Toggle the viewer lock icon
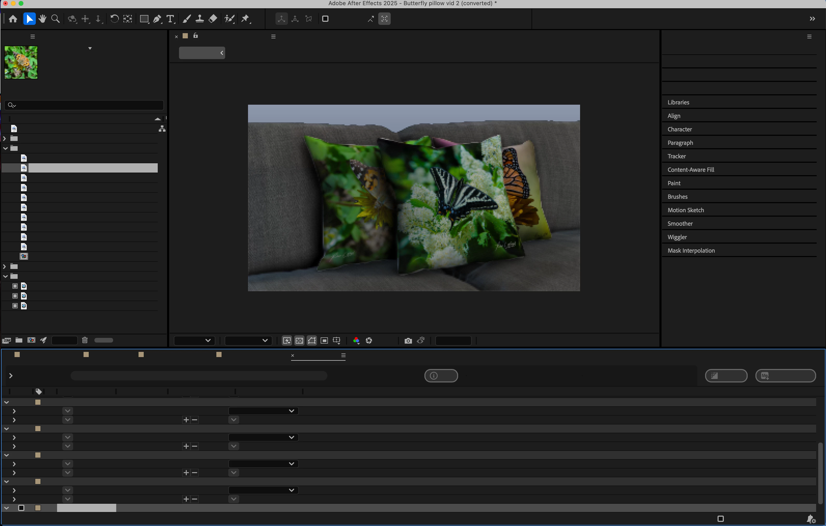 pyautogui.click(x=196, y=36)
